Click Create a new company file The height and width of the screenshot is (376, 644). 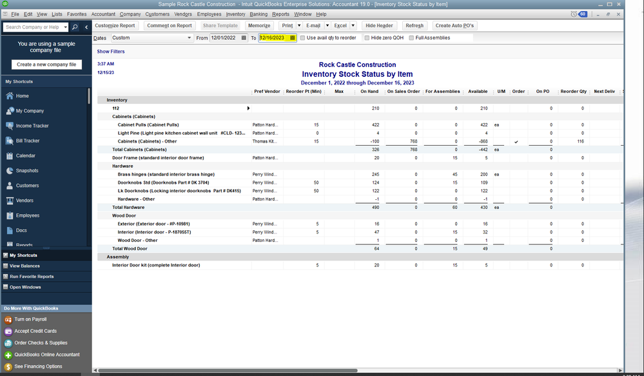click(46, 64)
